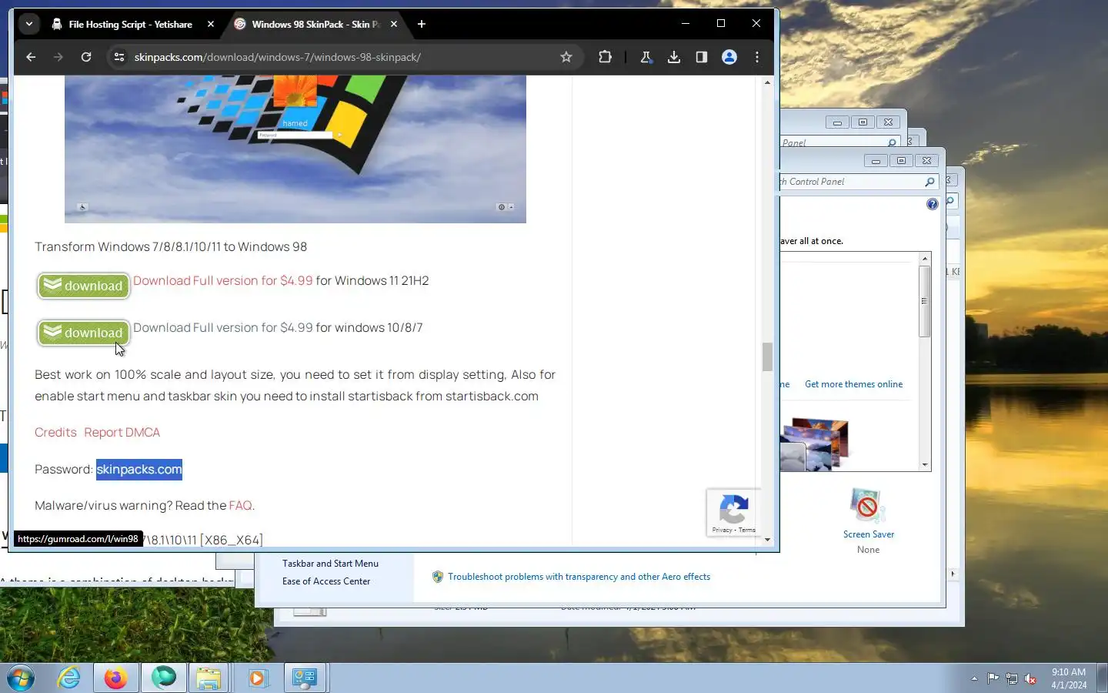Click the Search Control Panel field
The width and height of the screenshot is (1108, 693).
click(850, 182)
